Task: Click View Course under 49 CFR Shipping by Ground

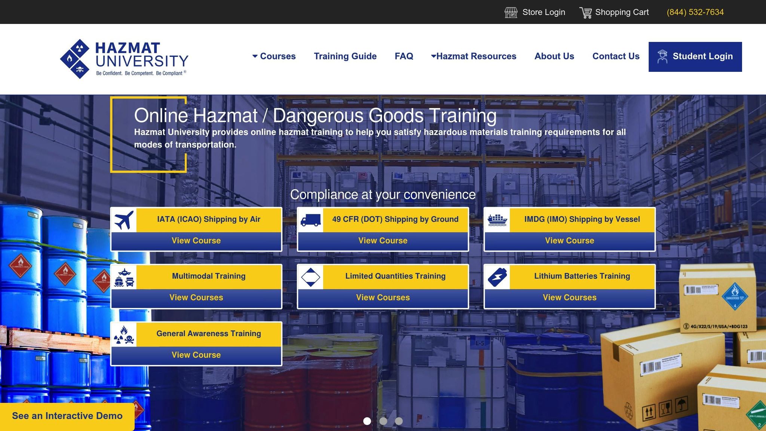Action: coord(383,241)
